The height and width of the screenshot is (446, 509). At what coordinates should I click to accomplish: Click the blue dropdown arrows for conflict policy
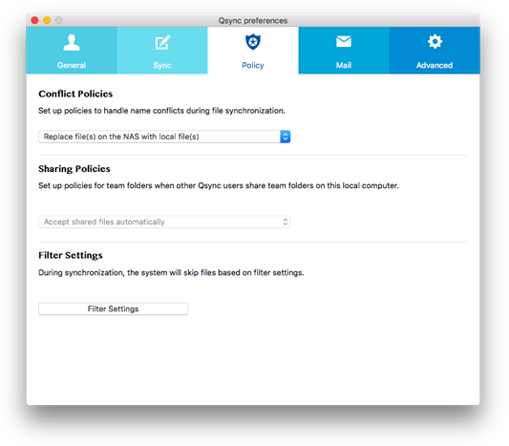click(x=286, y=137)
